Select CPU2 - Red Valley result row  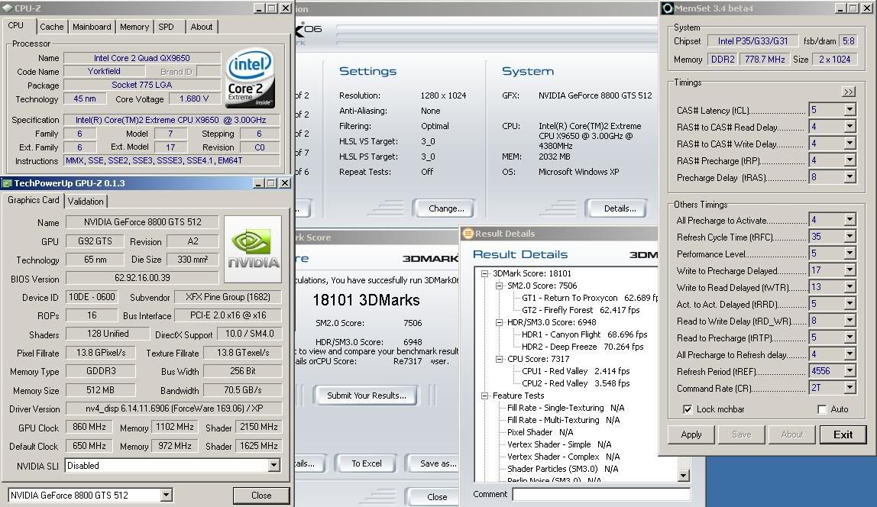tap(575, 383)
